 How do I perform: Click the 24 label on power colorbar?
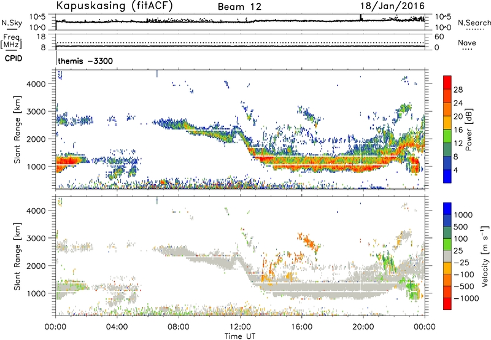pos(458,103)
